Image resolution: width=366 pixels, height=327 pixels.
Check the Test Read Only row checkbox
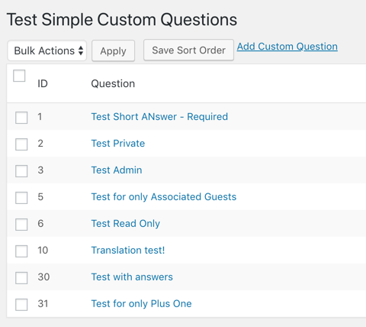click(21, 225)
